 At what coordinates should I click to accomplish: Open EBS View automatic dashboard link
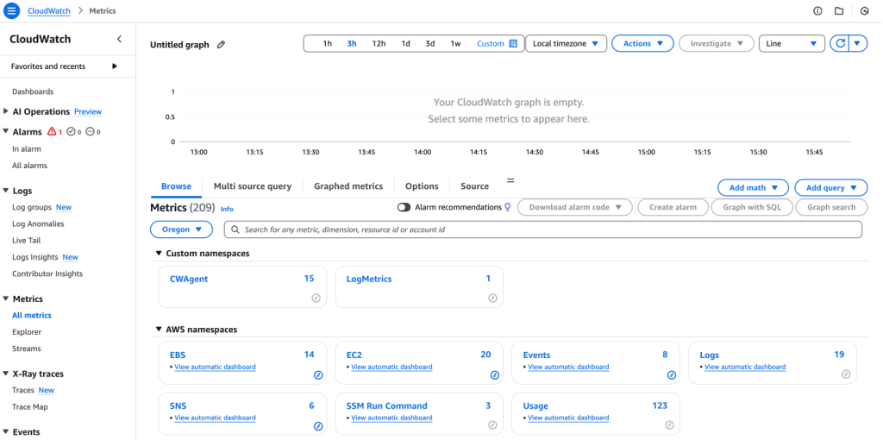[215, 368]
